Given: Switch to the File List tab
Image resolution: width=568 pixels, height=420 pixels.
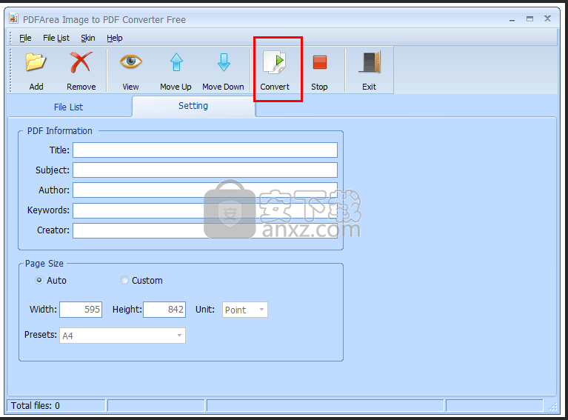Looking at the screenshot, I should 68,107.
